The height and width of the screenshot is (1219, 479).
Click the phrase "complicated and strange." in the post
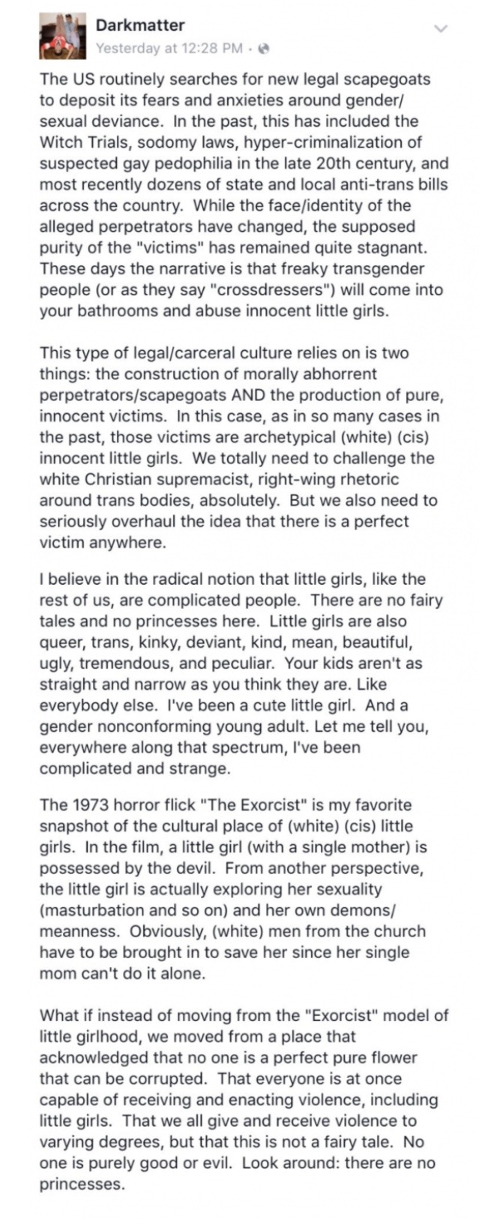click(125, 768)
